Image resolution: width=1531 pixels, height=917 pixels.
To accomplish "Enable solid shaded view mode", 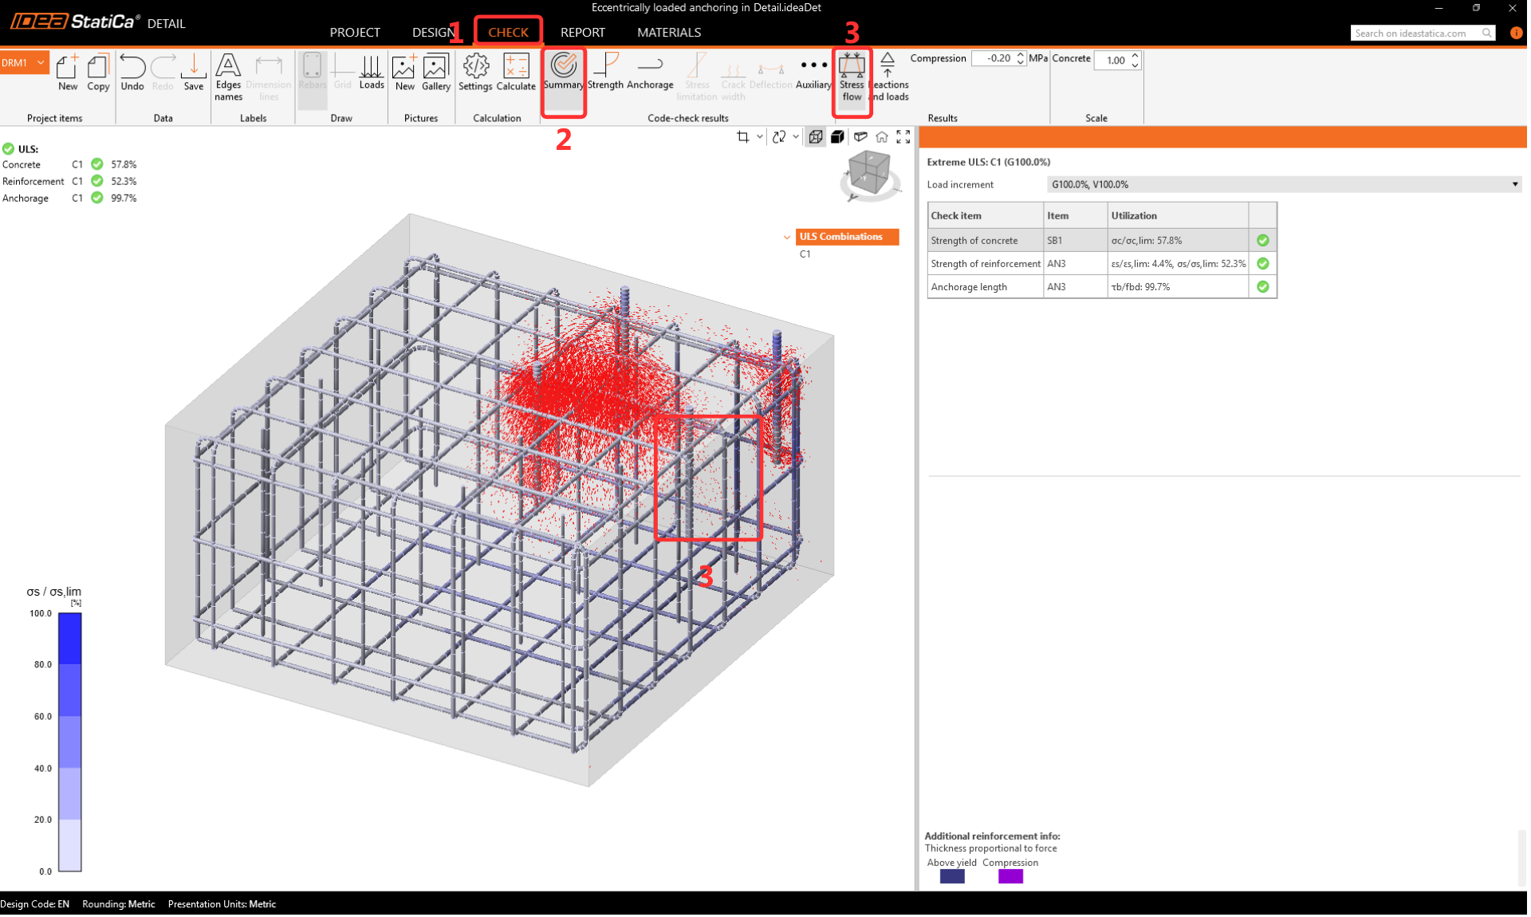I will (837, 137).
